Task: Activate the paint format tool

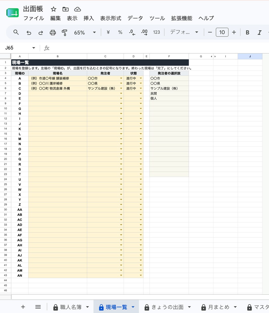Action: [x=64, y=32]
